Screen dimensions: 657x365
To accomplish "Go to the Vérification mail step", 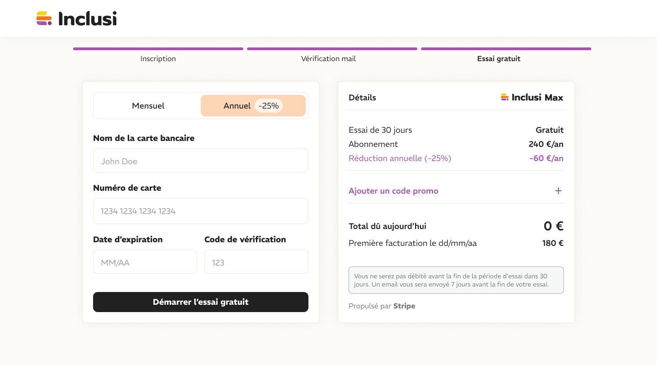I will pyautogui.click(x=328, y=59).
